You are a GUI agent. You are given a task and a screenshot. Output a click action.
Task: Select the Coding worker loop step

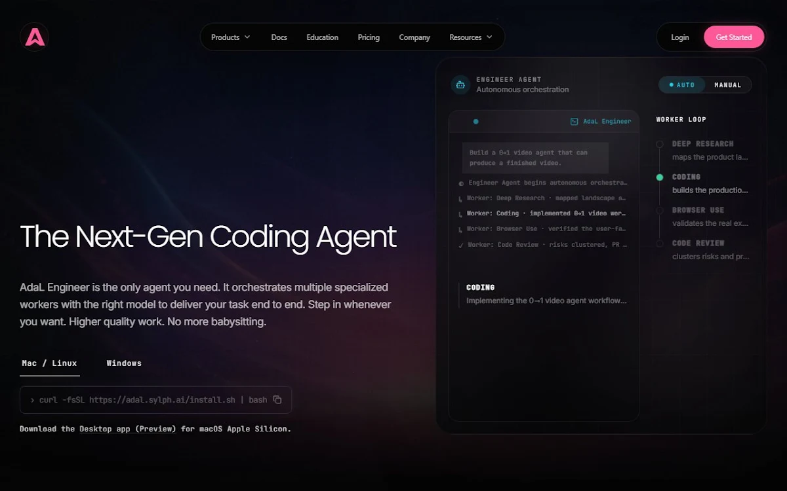tap(703, 183)
